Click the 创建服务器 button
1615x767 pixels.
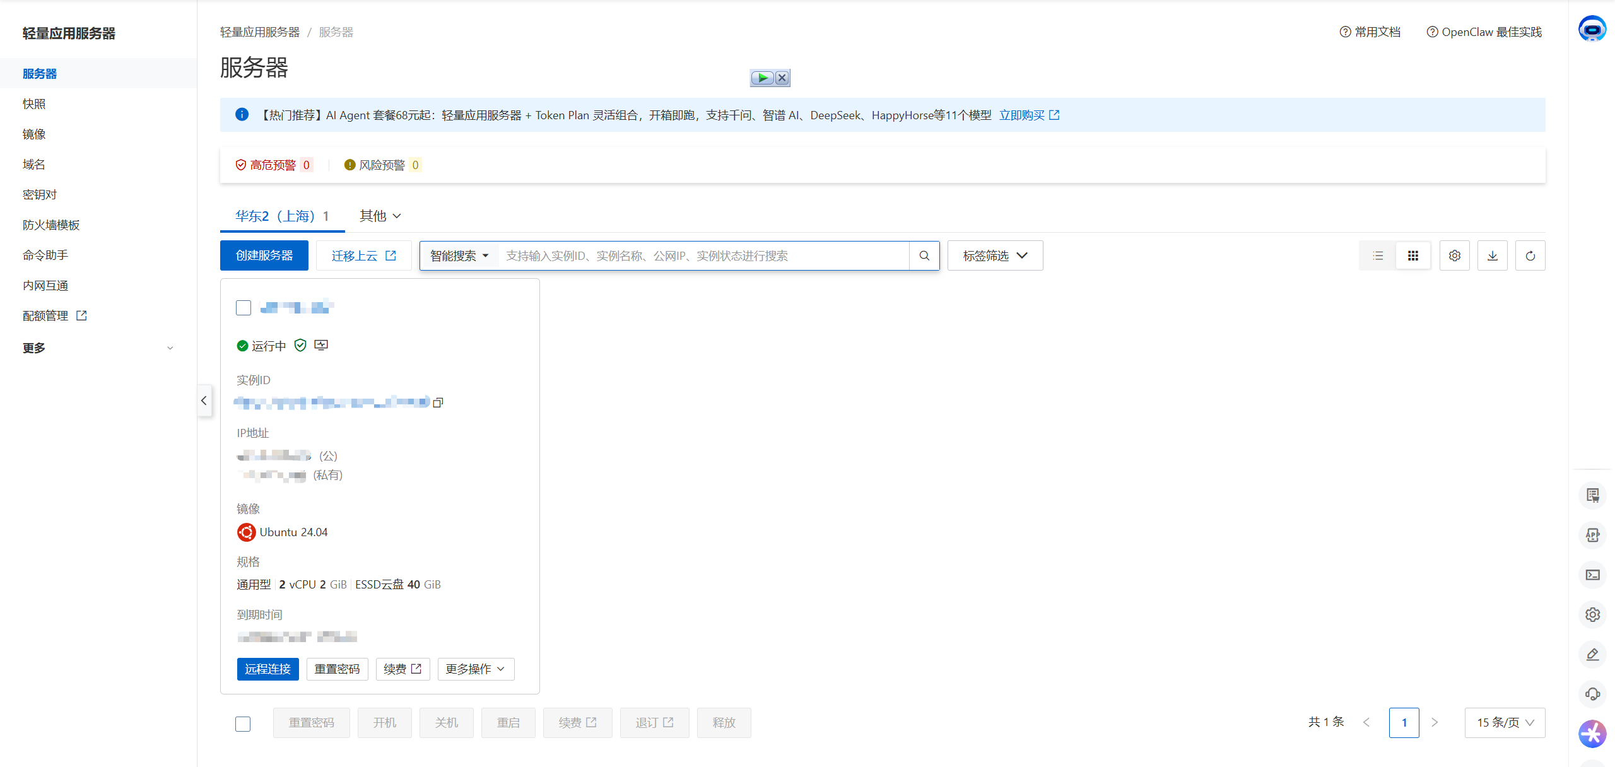264,255
